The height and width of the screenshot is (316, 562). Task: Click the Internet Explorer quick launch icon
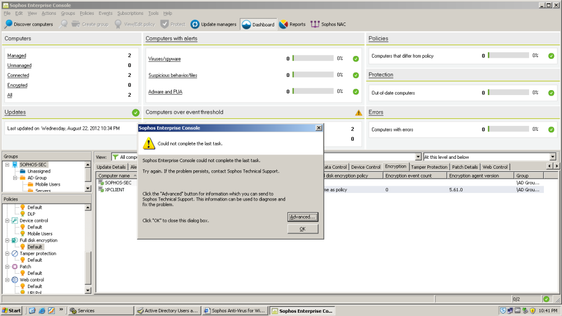pos(42,311)
